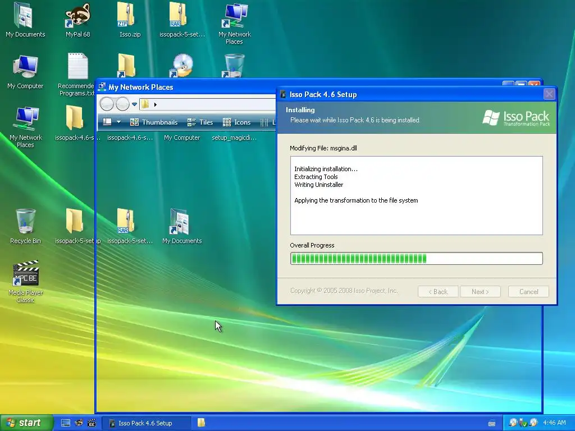This screenshot has width=575, height=431.
Task: Click the Next button in the setup wizard
Action: click(x=481, y=292)
